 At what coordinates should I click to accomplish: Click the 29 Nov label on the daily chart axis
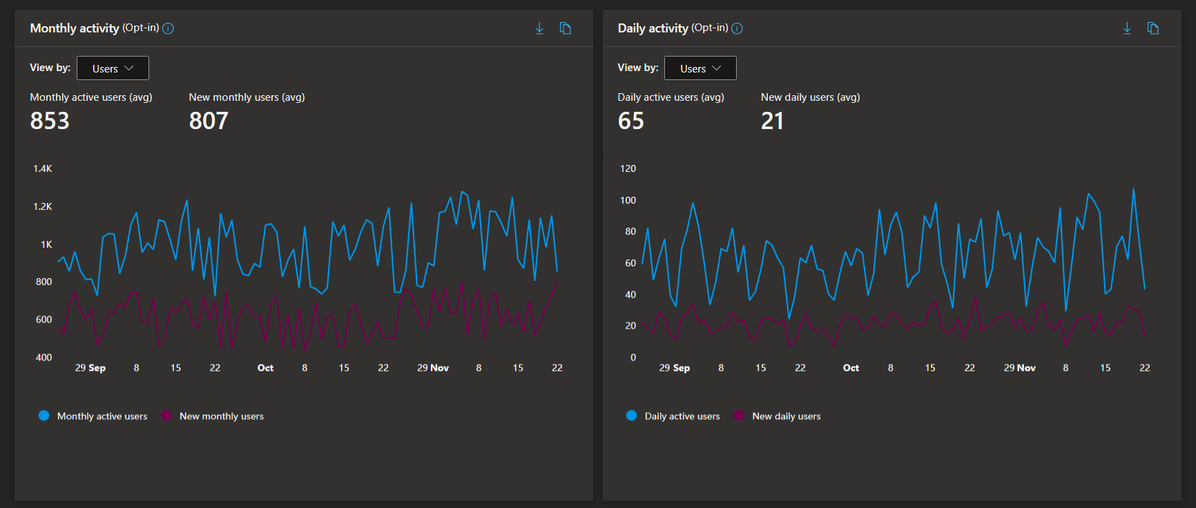click(x=1020, y=368)
